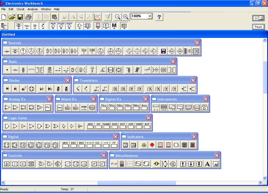Screen dimensions: 268x193
Task: Open the Circuit menu
Action: pyautogui.click(x=20, y=9)
